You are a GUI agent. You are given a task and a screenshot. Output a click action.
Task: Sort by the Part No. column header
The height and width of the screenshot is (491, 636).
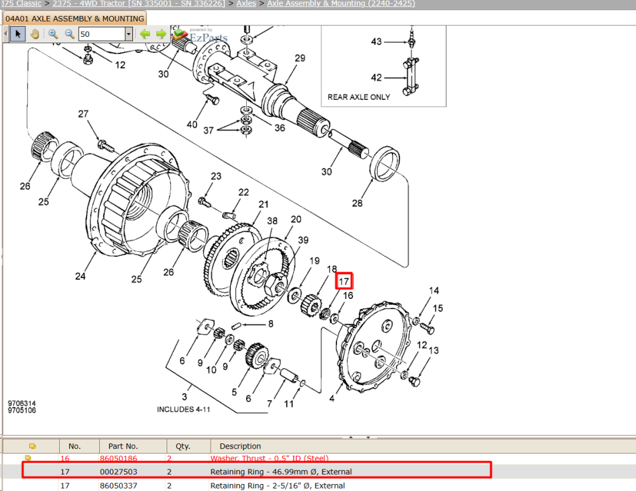click(x=123, y=446)
